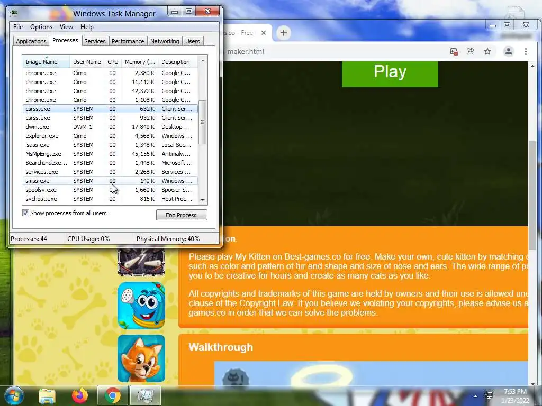Open the network tray icon
This screenshot has width=542, height=406.
click(x=489, y=395)
